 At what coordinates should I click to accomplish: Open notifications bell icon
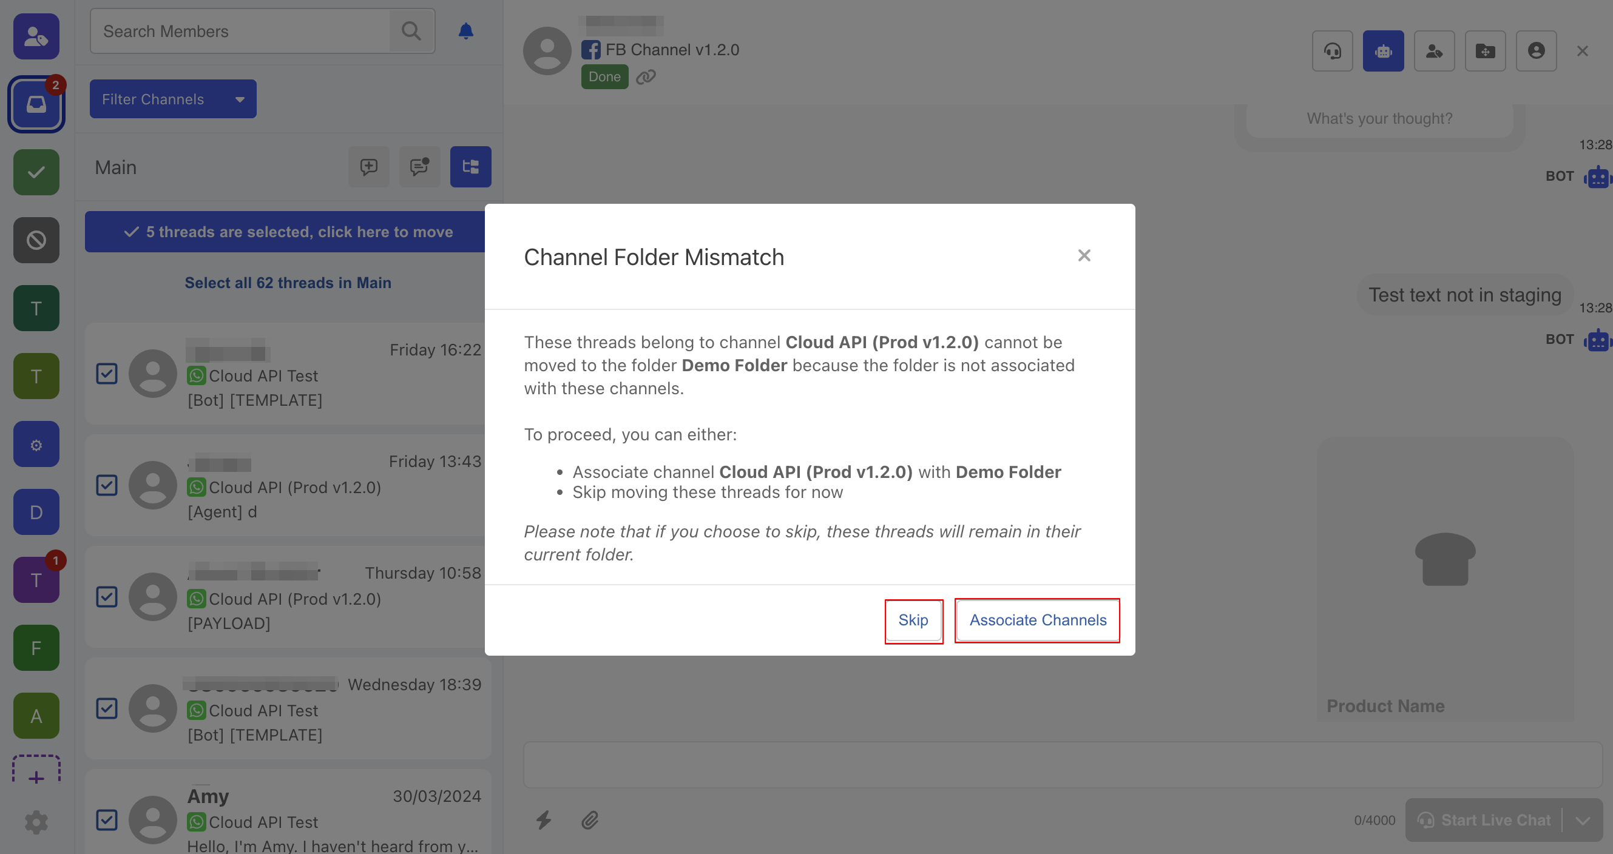(465, 32)
